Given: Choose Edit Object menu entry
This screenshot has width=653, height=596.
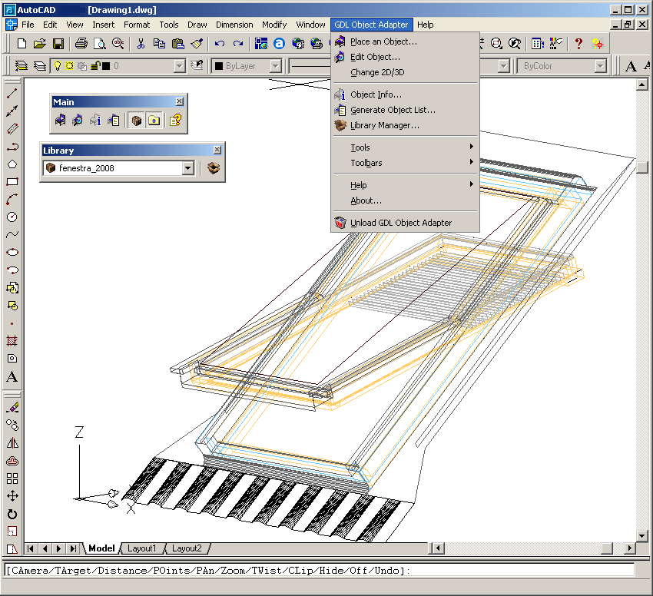Looking at the screenshot, I should pos(406,57).
